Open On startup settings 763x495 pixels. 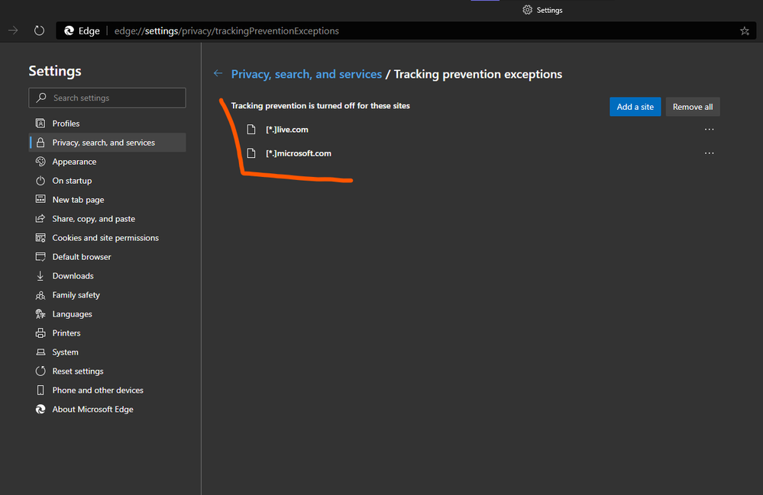[x=107, y=181]
